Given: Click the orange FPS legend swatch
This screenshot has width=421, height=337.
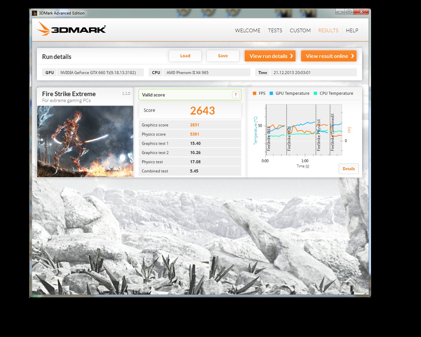Looking at the screenshot, I should (254, 93).
